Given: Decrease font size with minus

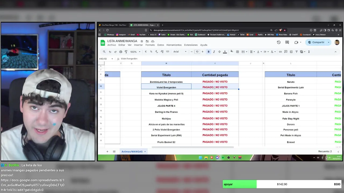Looking at the screenshot, I should [x=192, y=52].
